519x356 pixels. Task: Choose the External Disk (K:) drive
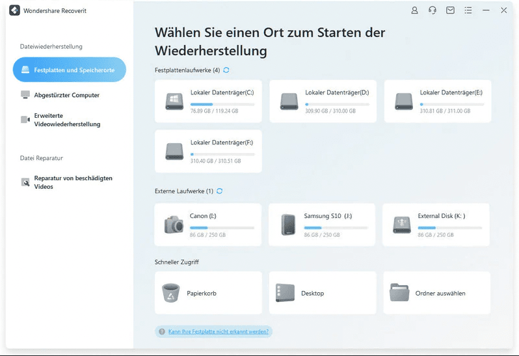tap(436, 225)
